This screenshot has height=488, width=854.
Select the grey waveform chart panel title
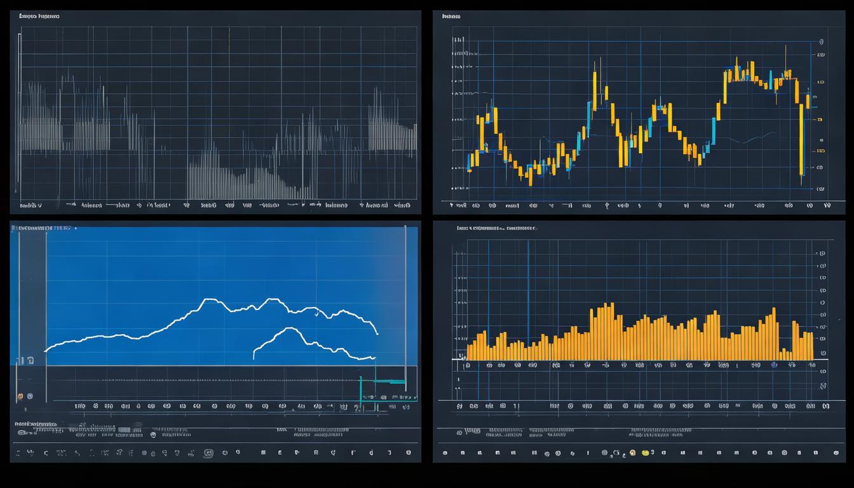[x=39, y=16]
